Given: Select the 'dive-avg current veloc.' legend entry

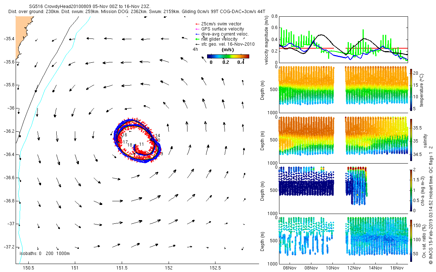Looking at the screenshot, I should (225, 34).
